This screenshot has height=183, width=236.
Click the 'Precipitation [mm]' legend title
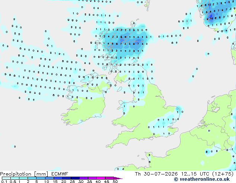click(24, 174)
